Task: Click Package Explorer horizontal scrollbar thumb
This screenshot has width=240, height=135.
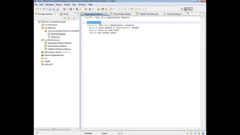Action: (54, 129)
